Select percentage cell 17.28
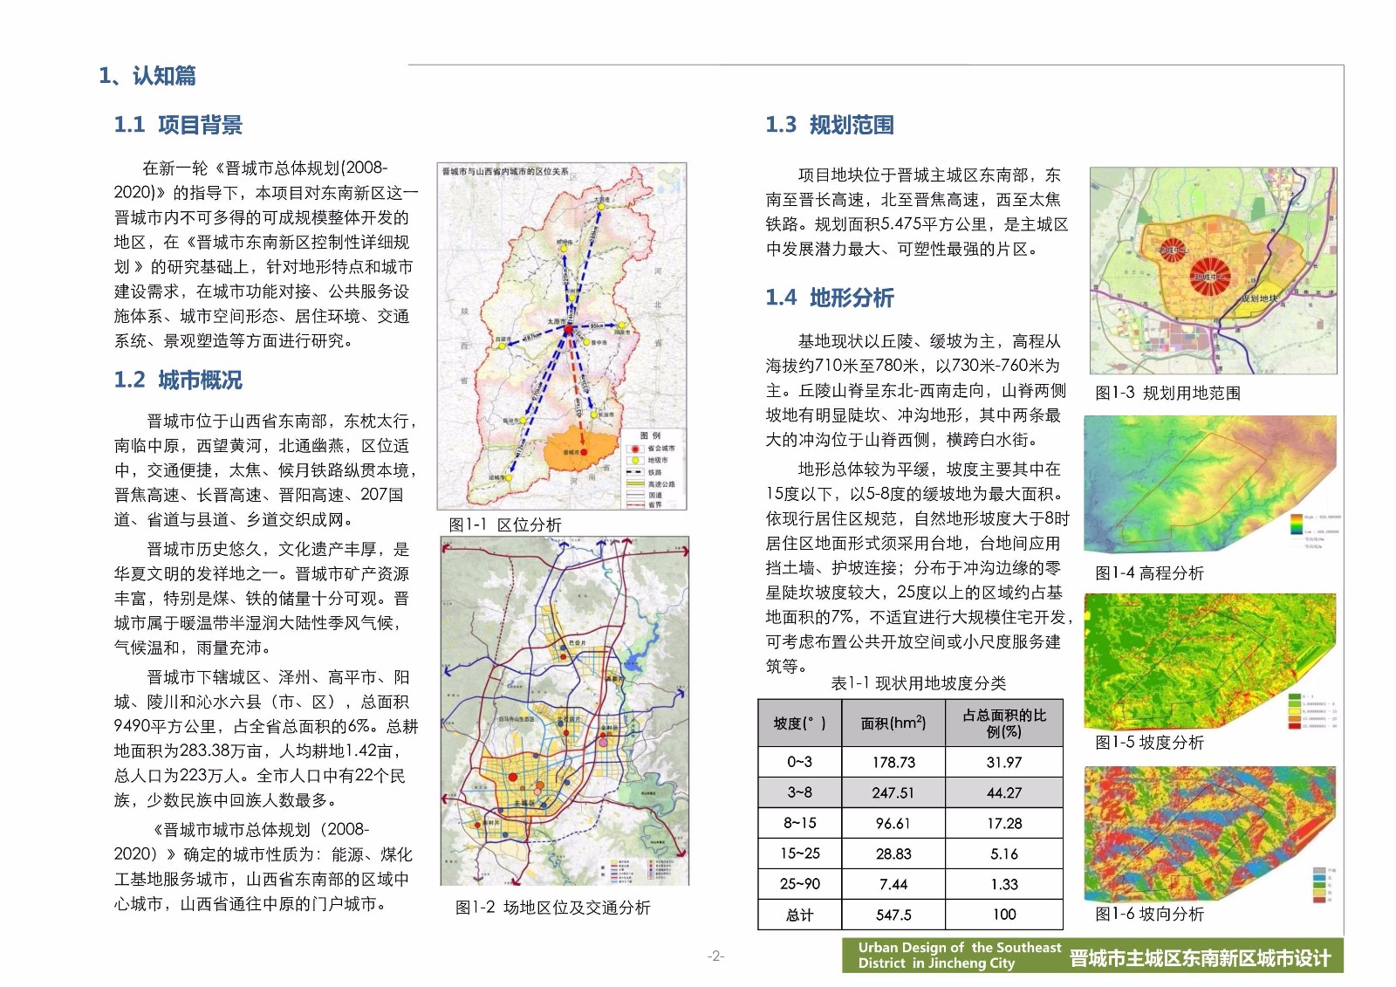This screenshot has width=1396, height=987. click(1004, 823)
